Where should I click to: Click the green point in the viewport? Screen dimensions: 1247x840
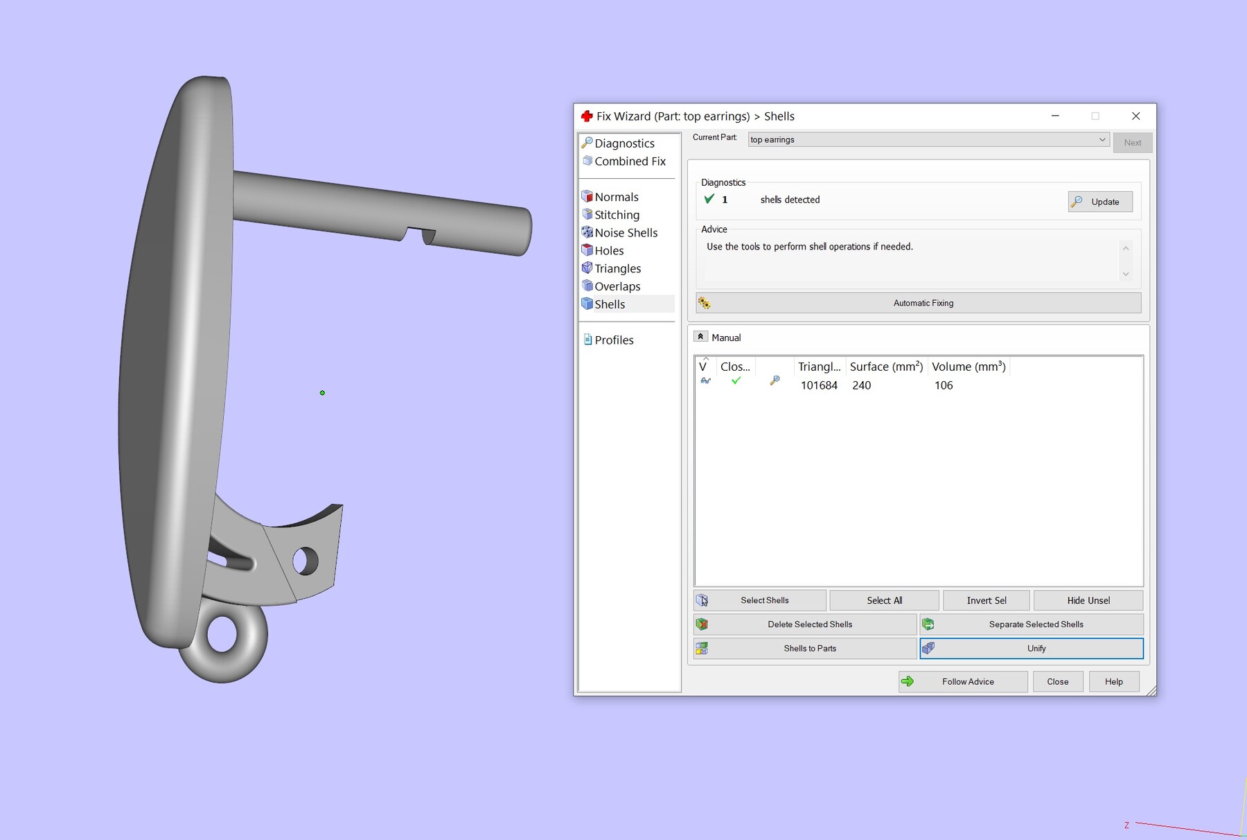322,393
